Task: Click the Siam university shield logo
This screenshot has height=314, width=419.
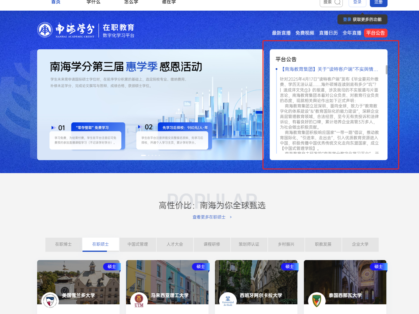Action: pyautogui.click(x=317, y=301)
